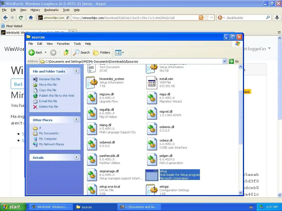Switch to the 7-Zip taskbar window button

point(139,207)
